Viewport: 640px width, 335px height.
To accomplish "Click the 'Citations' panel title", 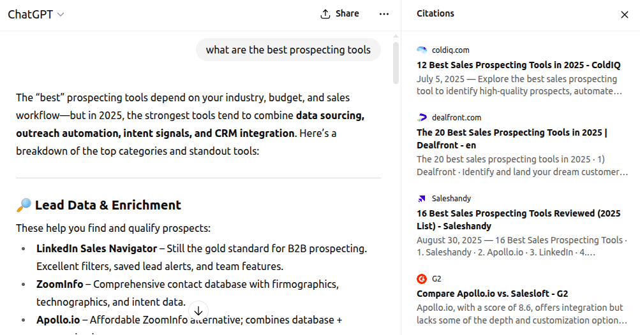I will coord(435,13).
